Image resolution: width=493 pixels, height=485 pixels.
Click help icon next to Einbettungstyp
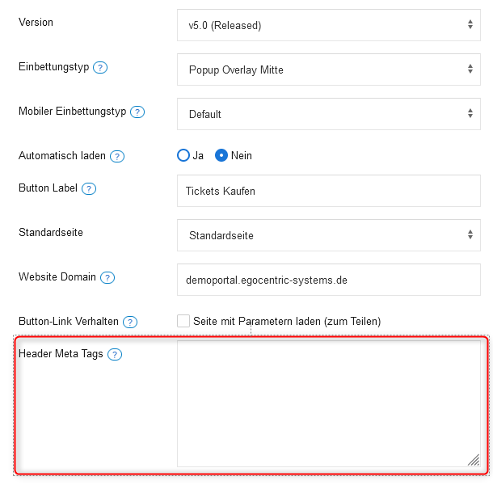pos(100,67)
